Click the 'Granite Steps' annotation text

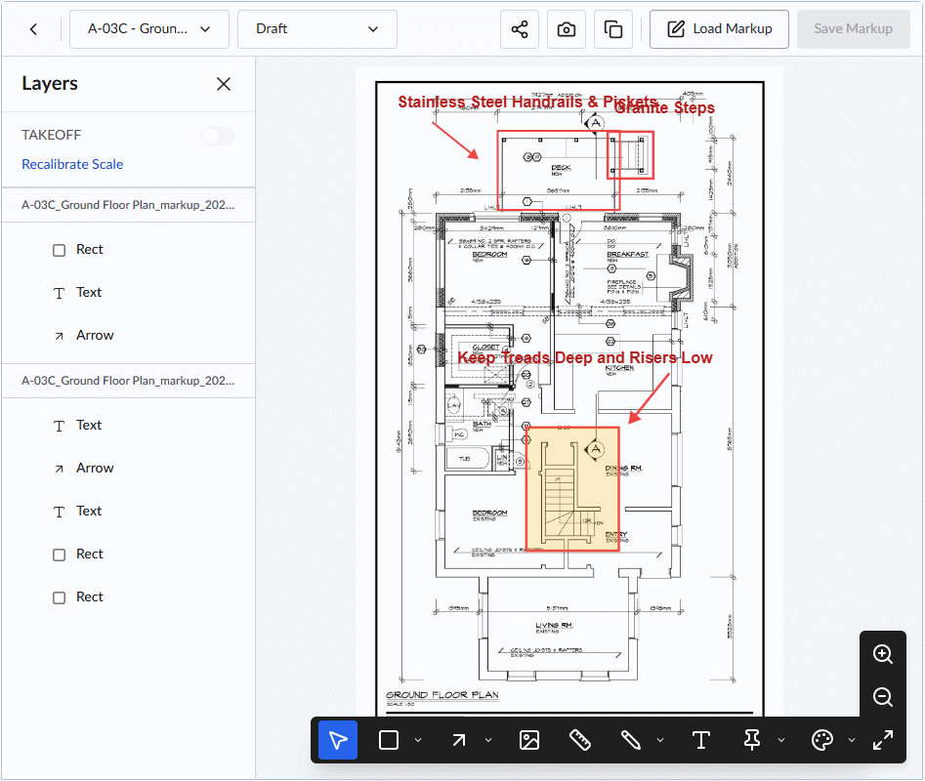[665, 107]
